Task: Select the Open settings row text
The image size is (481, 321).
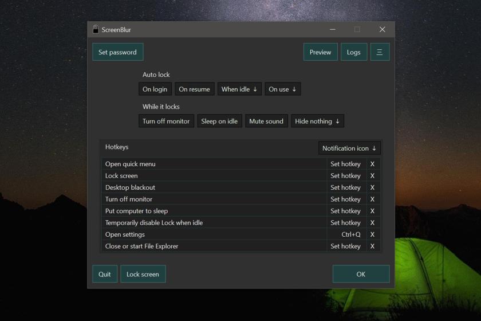Action: click(125, 234)
